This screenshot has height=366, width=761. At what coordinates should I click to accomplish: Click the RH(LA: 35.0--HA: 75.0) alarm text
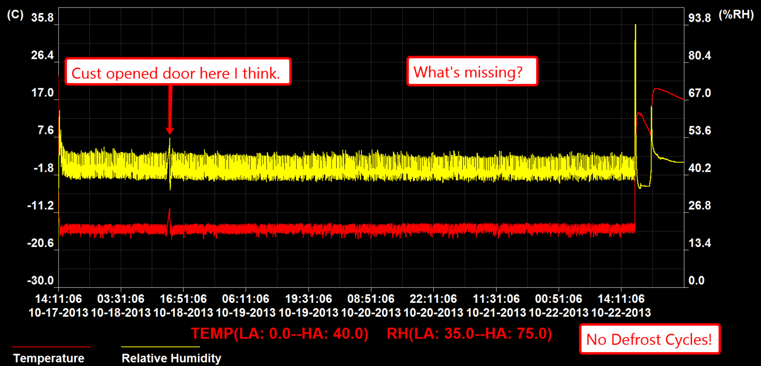point(469,334)
